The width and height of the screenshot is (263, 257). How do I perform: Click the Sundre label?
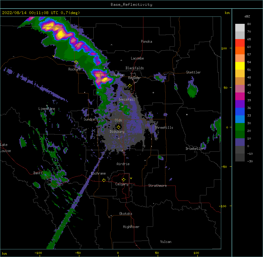tap(89, 119)
